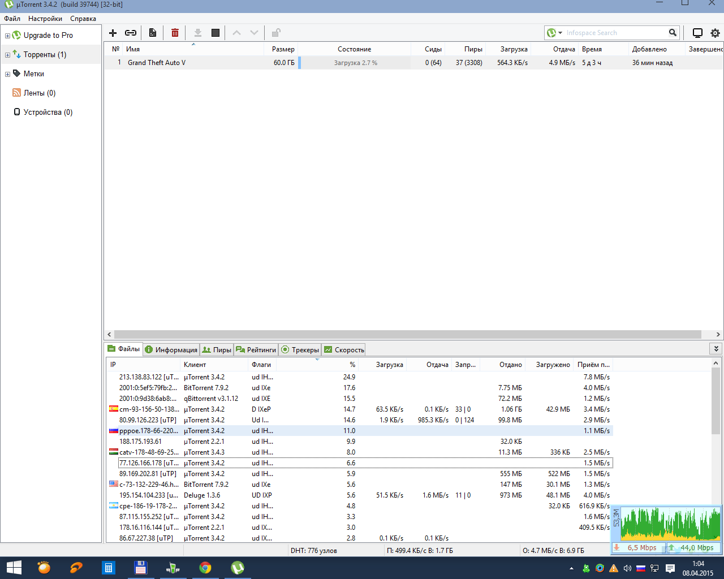This screenshot has height=579, width=724.
Task: Click the µTorrent taskbar icon
Action: [238, 568]
